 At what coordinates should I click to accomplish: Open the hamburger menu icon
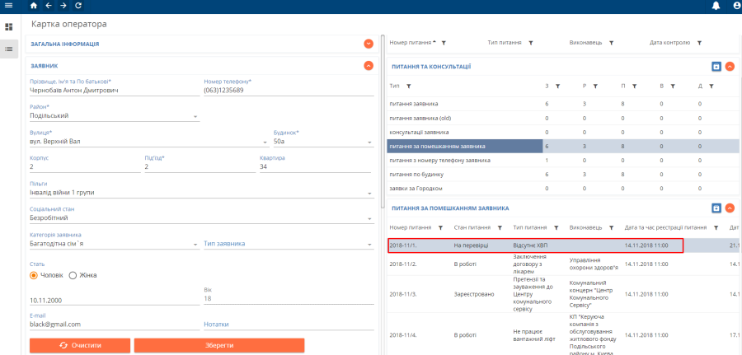(x=8, y=6)
